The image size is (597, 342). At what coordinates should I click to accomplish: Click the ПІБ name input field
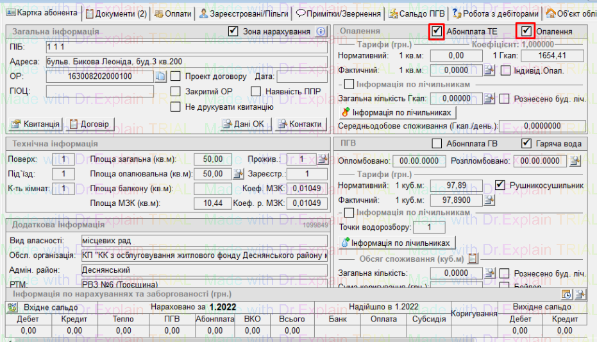(186, 47)
